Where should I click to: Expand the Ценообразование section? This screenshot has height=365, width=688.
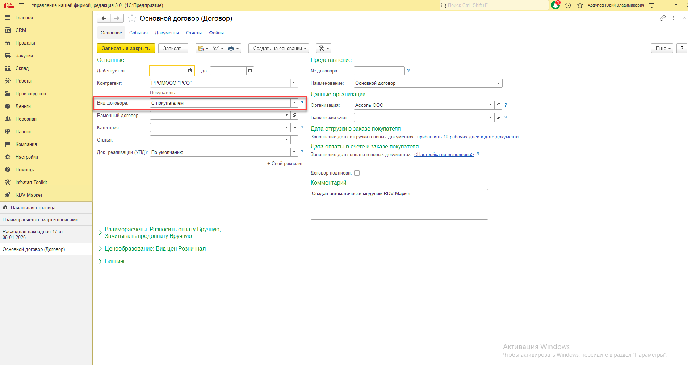[100, 249]
